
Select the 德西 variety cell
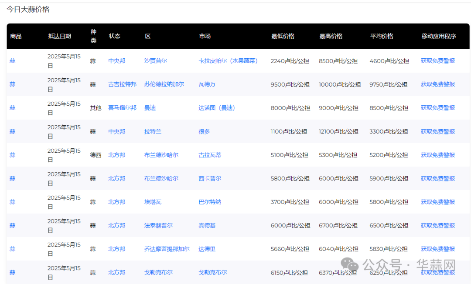coord(96,155)
